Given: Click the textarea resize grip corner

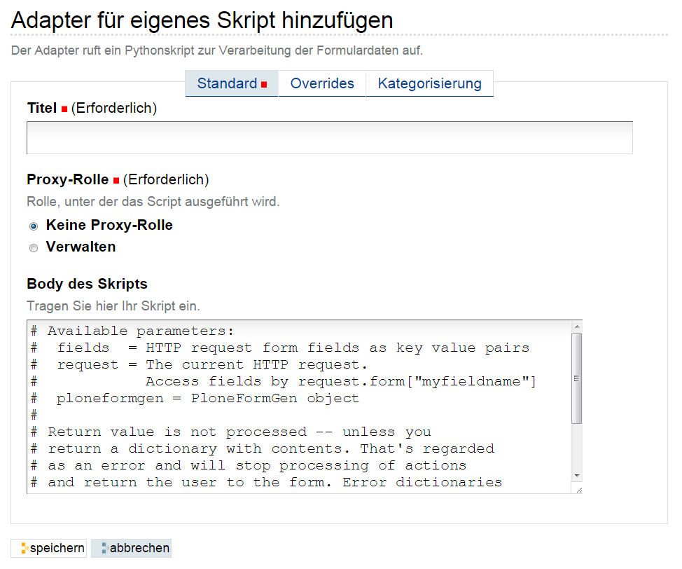Looking at the screenshot, I should click(578, 490).
